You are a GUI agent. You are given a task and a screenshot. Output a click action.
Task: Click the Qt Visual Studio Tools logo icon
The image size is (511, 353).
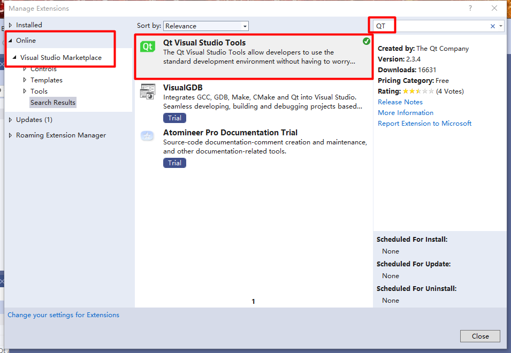(147, 47)
